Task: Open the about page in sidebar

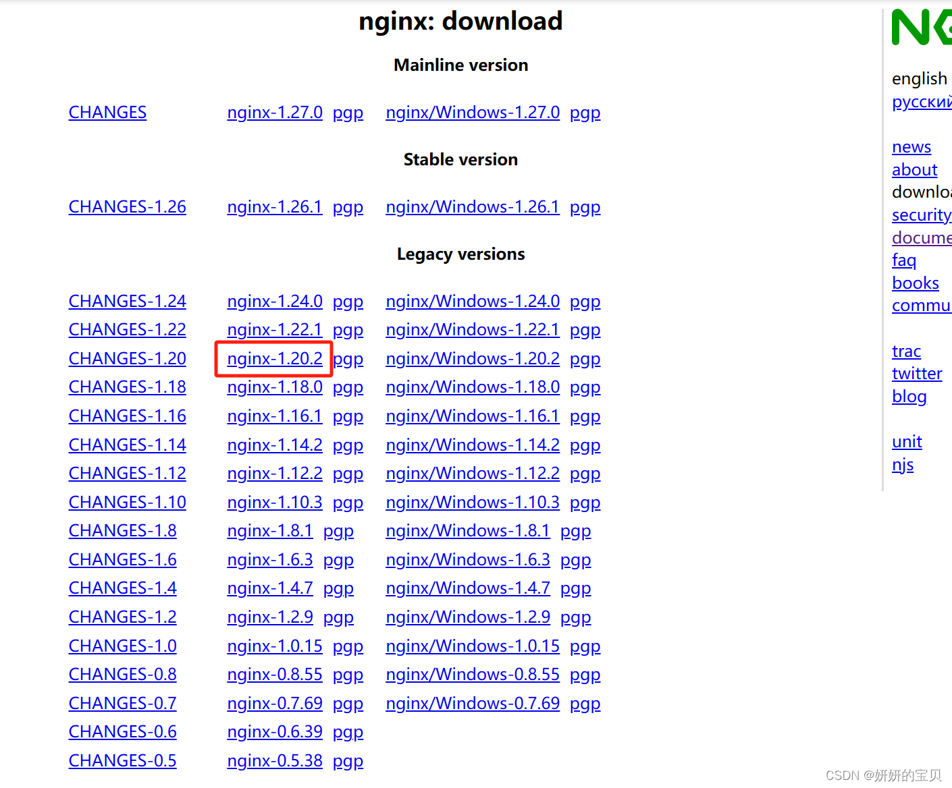Action: (915, 170)
